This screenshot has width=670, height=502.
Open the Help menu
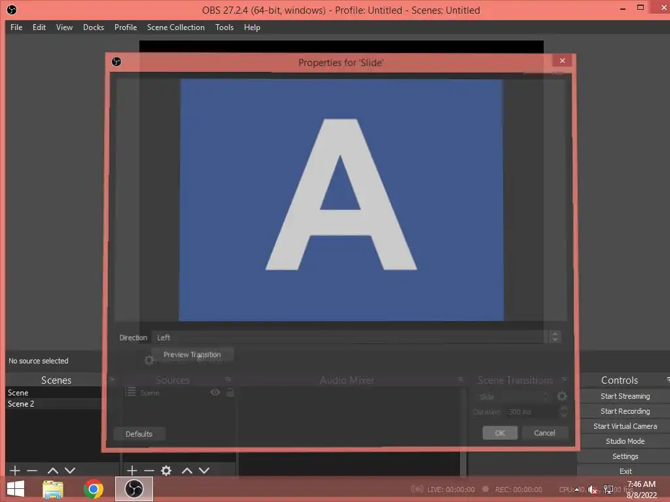pos(252,27)
